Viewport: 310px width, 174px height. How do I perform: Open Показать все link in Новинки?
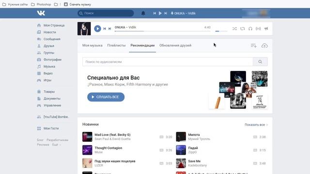click(256, 125)
